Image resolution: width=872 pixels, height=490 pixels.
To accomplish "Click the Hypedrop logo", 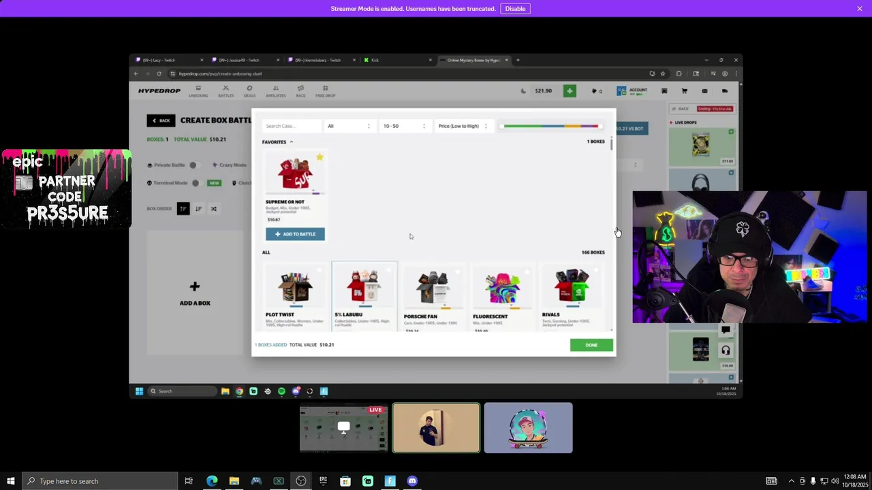I will coord(159,91).
